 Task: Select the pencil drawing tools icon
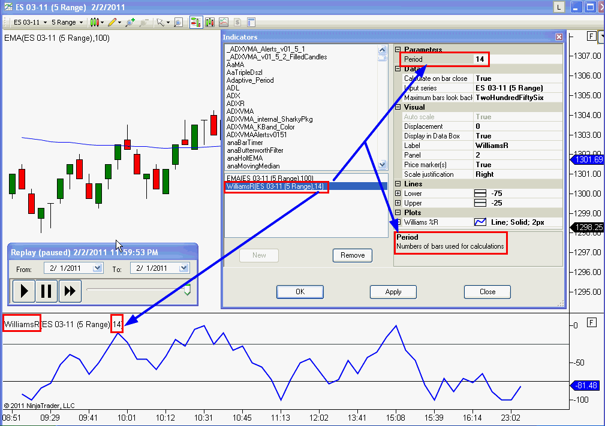click(112, 22)
